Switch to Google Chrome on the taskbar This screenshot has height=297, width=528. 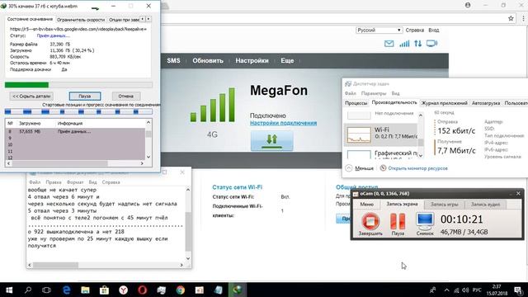coord(180,290)
